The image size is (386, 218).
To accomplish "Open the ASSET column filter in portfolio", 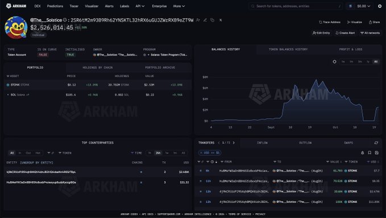I will pyautogui.click(x=13, y=76).
